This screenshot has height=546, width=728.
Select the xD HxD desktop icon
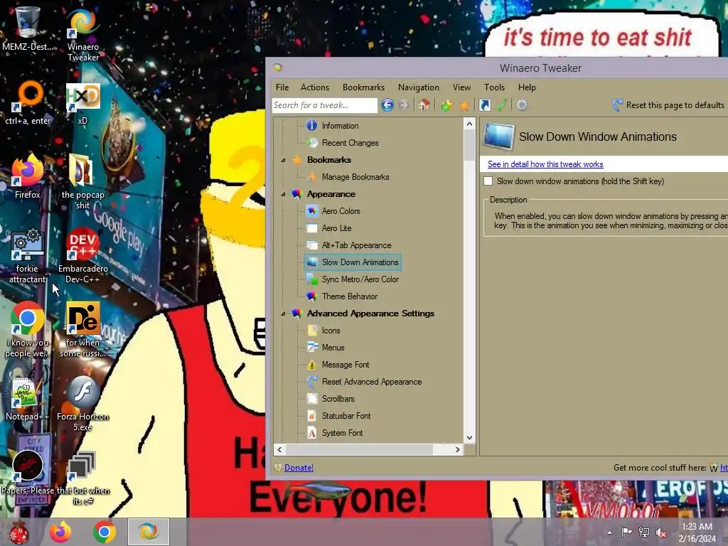tap(82, 104)
